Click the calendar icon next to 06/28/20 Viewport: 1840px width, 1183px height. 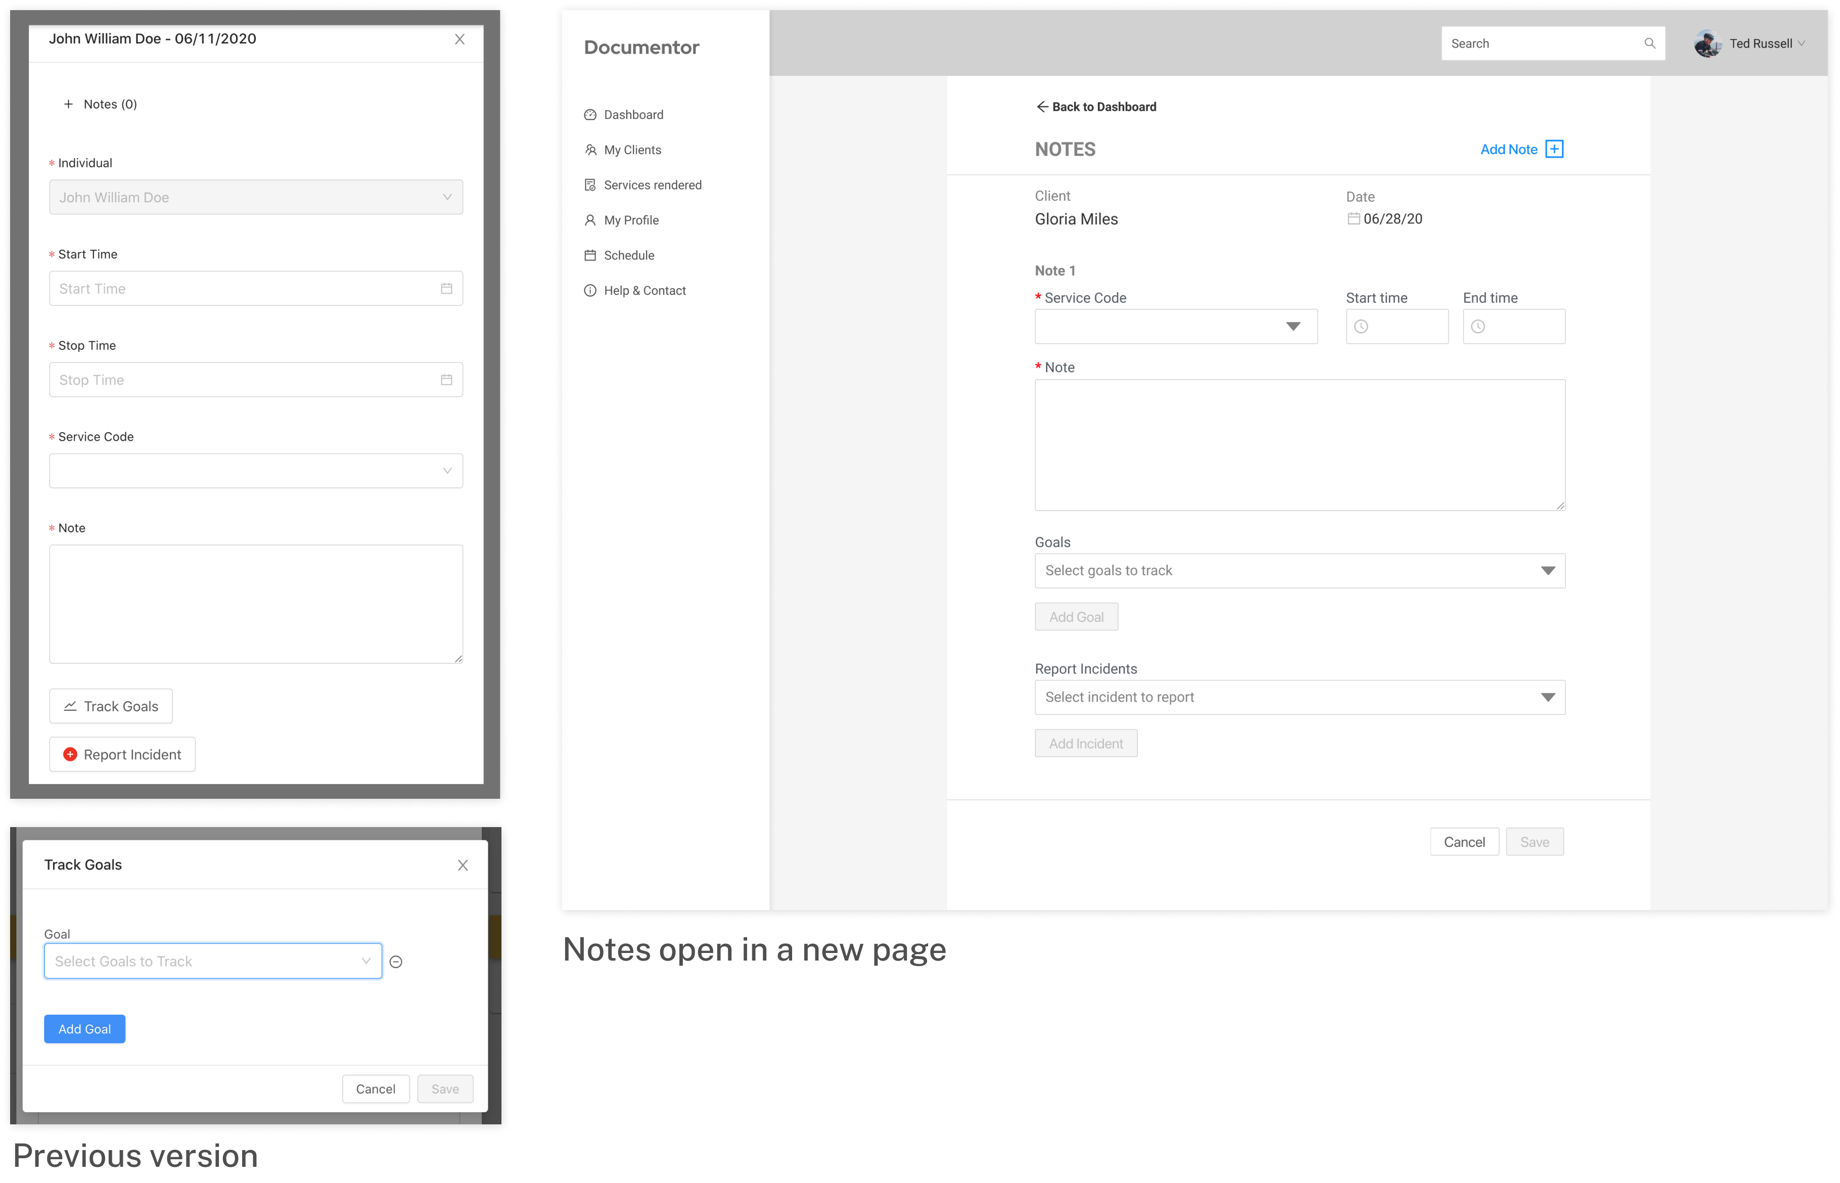[1353, 219]
